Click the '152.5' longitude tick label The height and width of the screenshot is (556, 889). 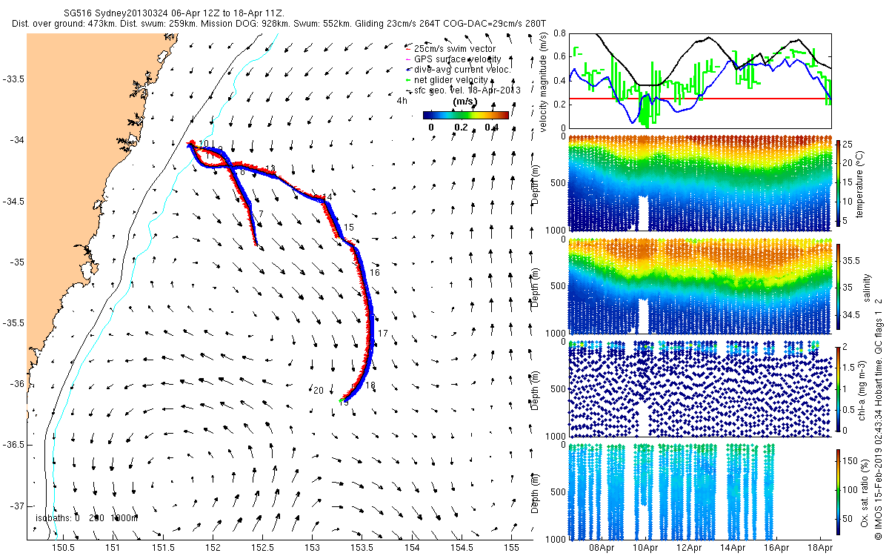[262, 547]
